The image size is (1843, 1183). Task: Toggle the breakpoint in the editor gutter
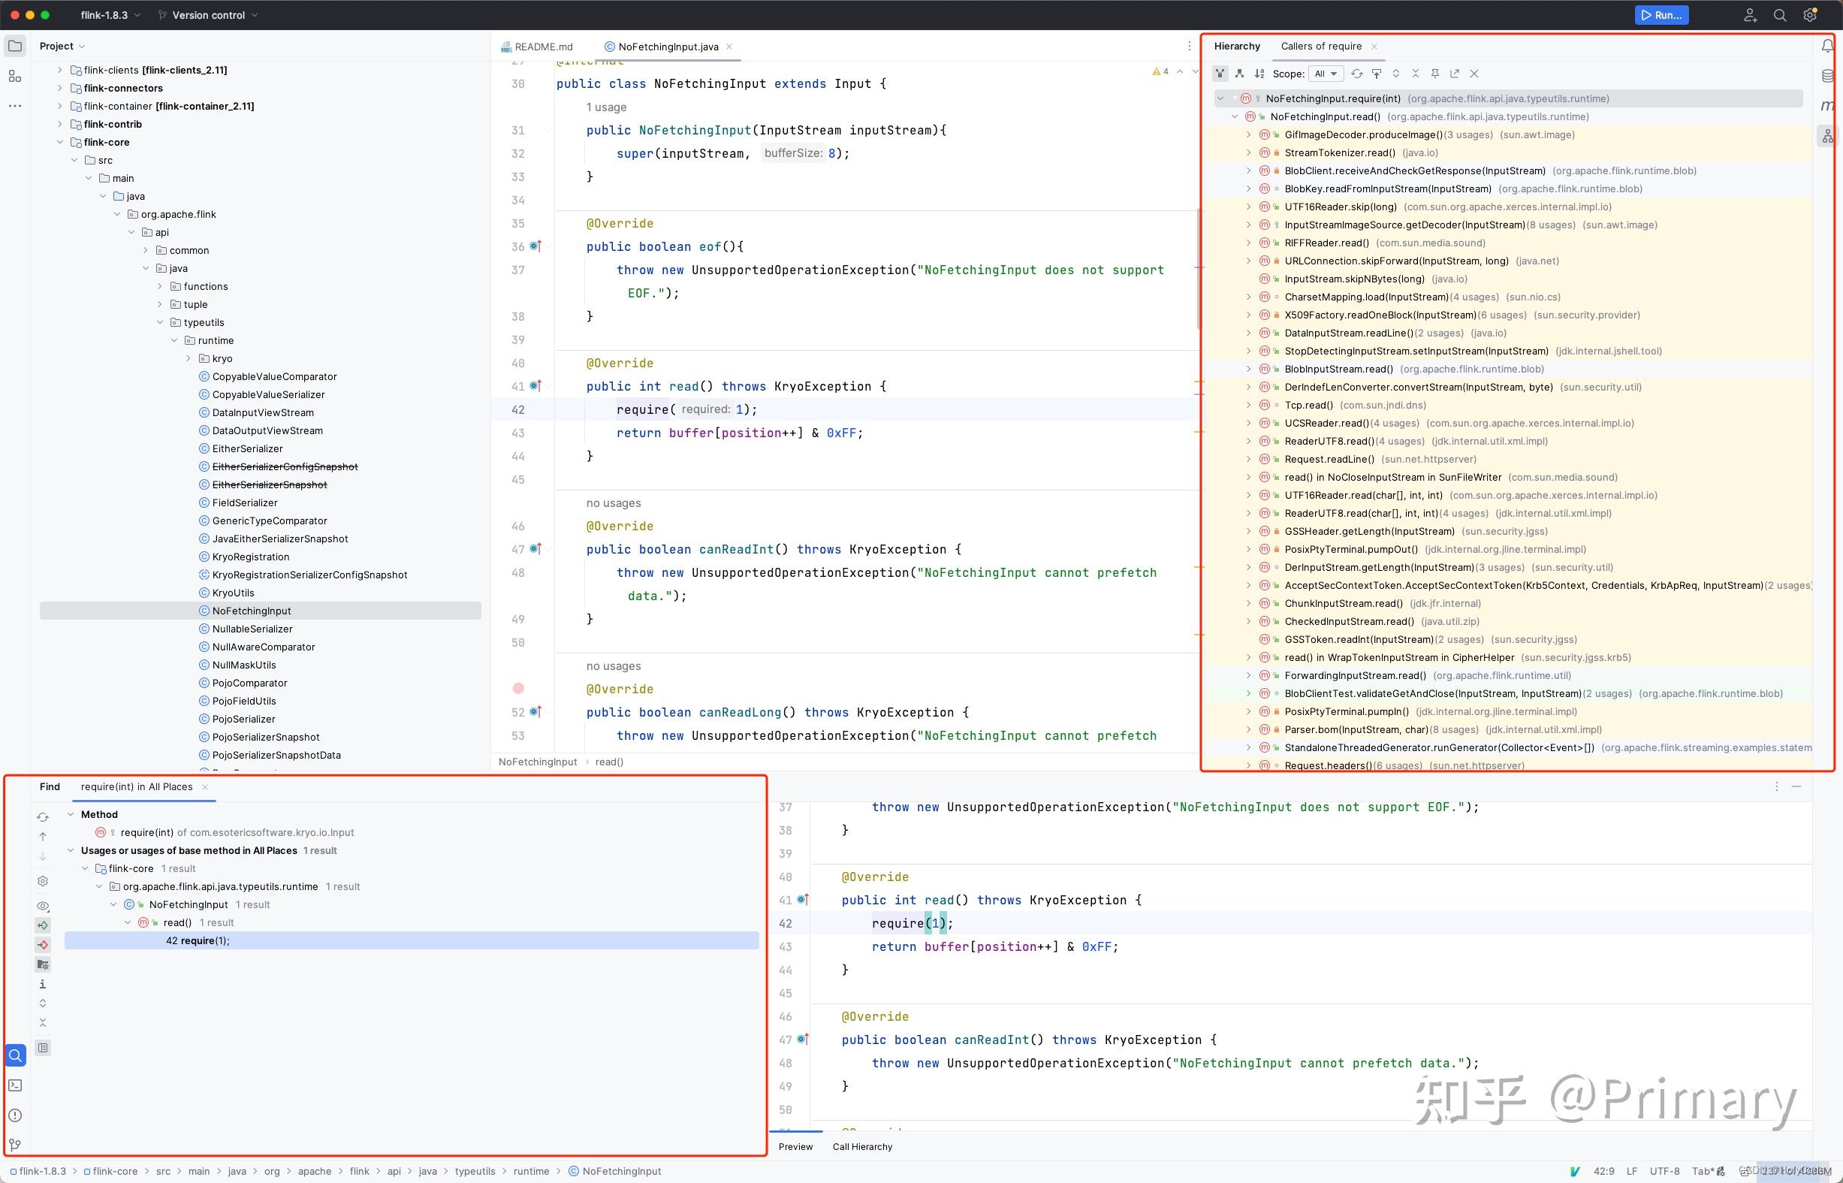[x=518, y=688]
